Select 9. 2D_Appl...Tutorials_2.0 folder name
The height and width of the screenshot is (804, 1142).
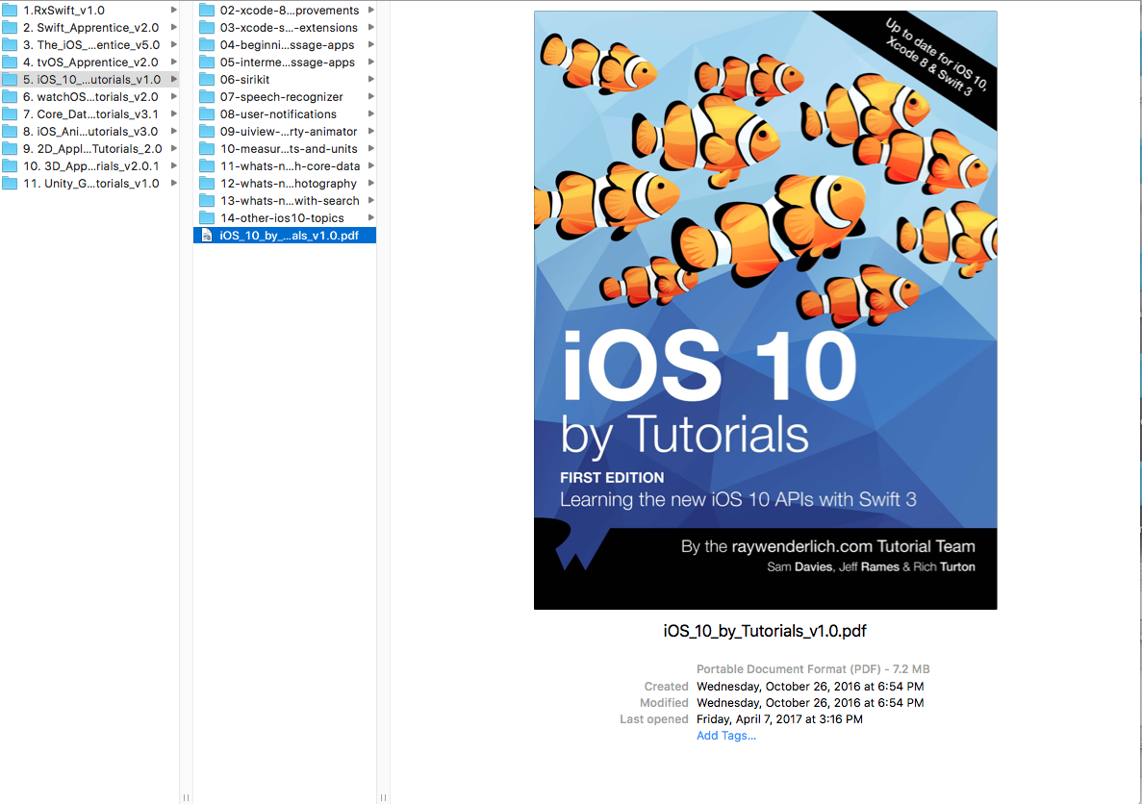pos(92,148)
